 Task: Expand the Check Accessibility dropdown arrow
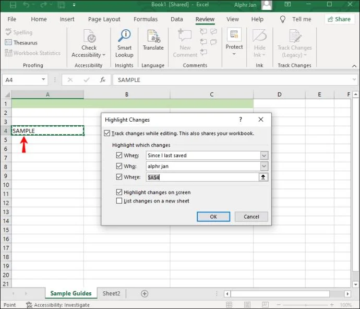(104, 55)
